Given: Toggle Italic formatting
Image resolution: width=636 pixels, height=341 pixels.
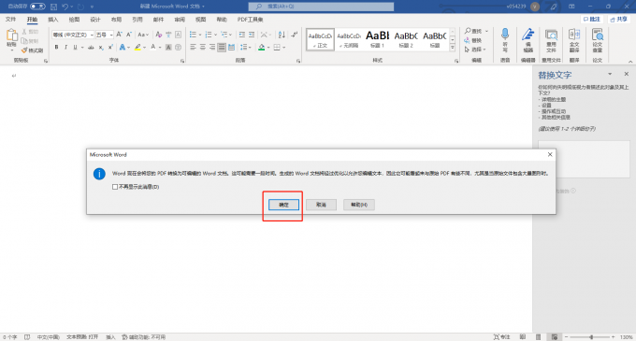Looking at the screenshot, I should pyautogui.click(x=65, y=48).
